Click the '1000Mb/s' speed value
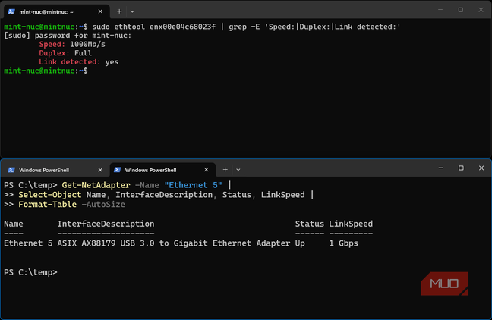 (87, 45)
